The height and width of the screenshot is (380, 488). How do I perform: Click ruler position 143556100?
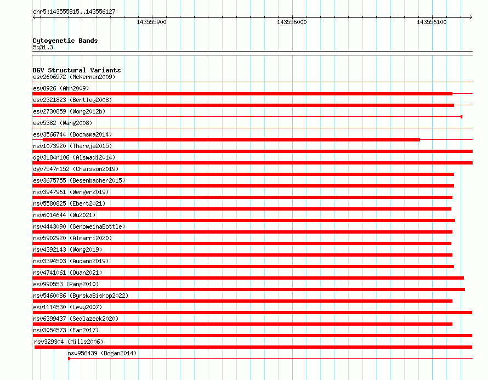click(x=432, y=22)
